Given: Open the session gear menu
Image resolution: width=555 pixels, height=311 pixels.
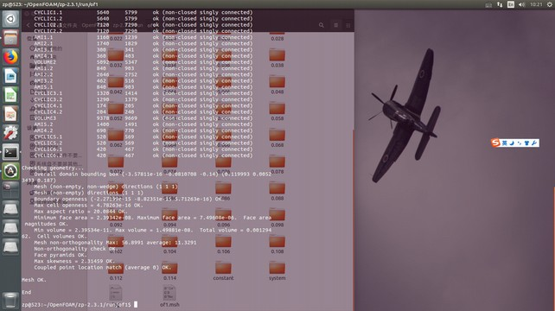Looking at the screenshot, I should (550, 4).
